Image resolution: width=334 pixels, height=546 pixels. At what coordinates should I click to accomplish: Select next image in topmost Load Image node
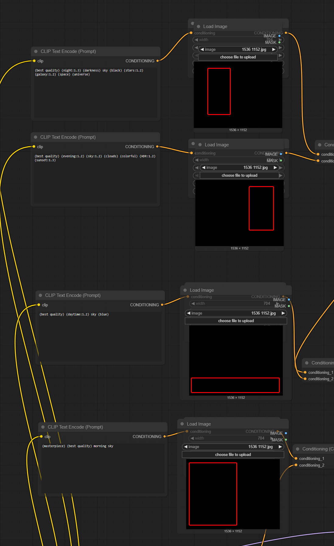click(274, 49)
